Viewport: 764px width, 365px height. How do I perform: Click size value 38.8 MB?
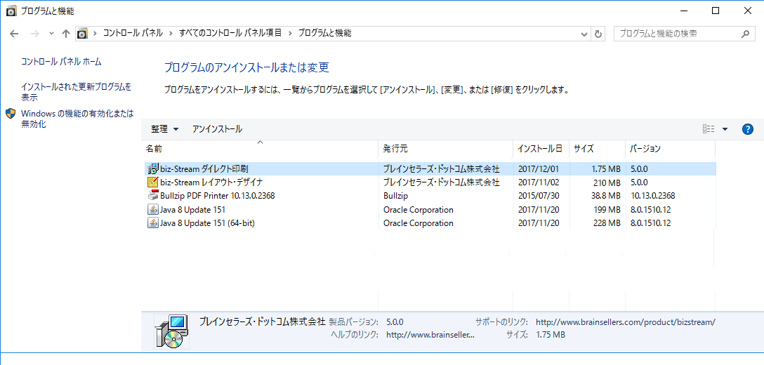pos(604,196)
